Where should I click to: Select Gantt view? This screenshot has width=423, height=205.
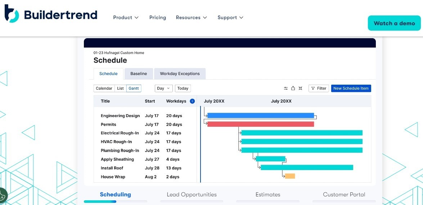[134, 88]
